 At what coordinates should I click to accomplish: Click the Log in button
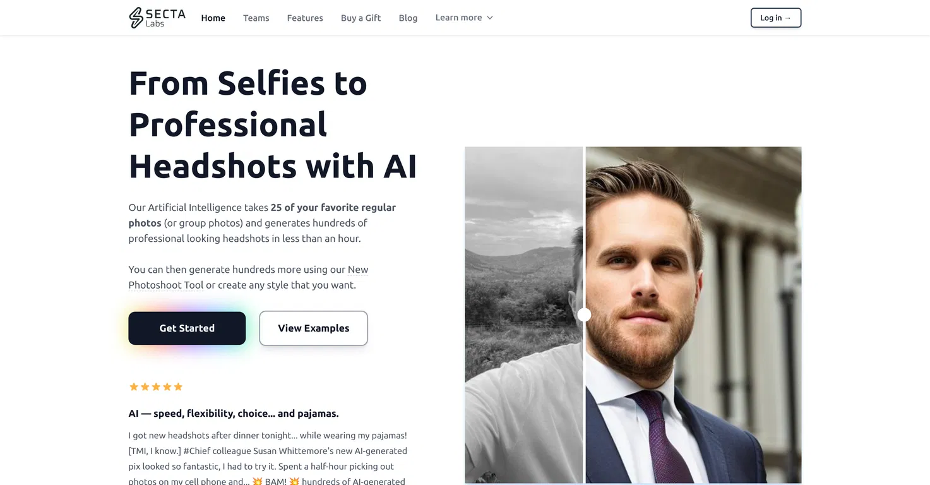(776, 18)
